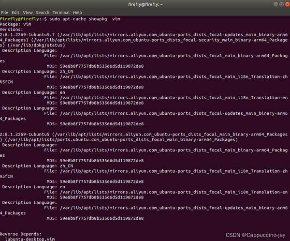The image size is (290, 241).
Task: Open the Terminal menu
Action: click(x=60, y=12)
